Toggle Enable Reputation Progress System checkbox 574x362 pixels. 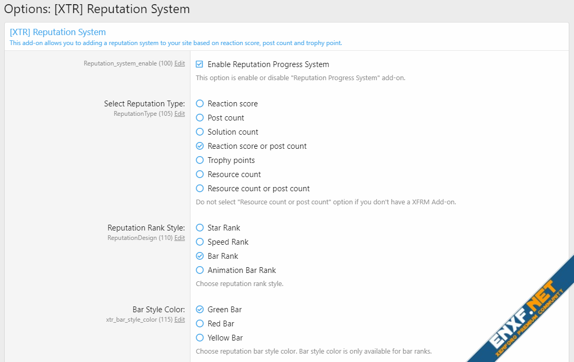(199, 64)
